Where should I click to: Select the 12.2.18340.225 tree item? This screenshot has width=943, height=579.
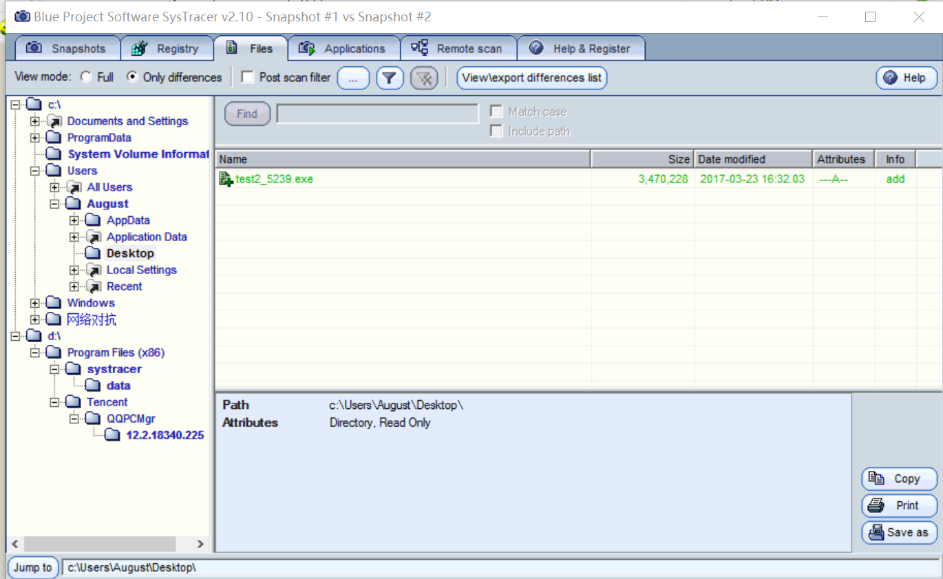[165, 435]
